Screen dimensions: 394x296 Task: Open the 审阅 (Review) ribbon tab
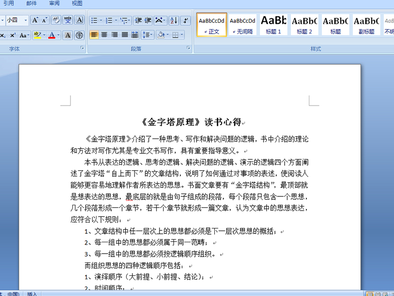pos(55,3)
